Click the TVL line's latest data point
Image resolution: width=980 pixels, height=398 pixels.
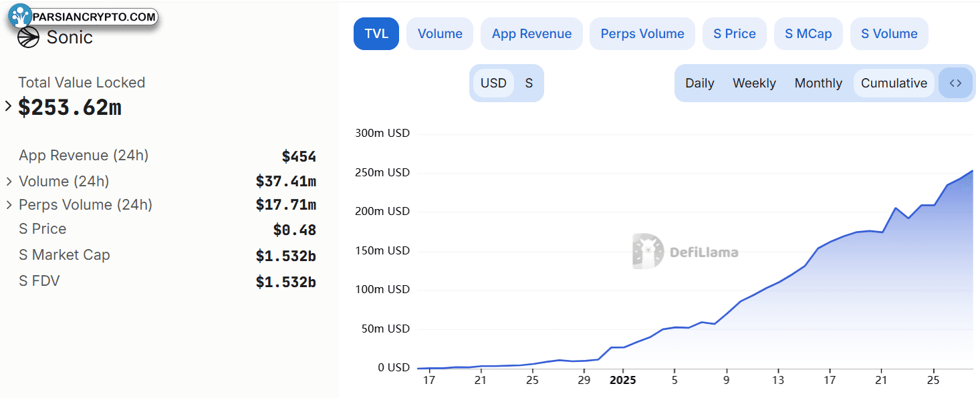point(971,171)
